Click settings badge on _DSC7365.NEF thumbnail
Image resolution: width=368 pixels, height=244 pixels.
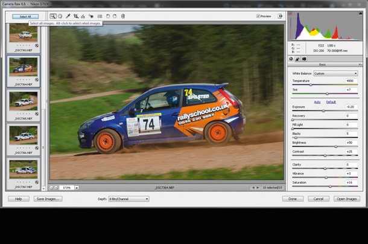tap(37, 114)
